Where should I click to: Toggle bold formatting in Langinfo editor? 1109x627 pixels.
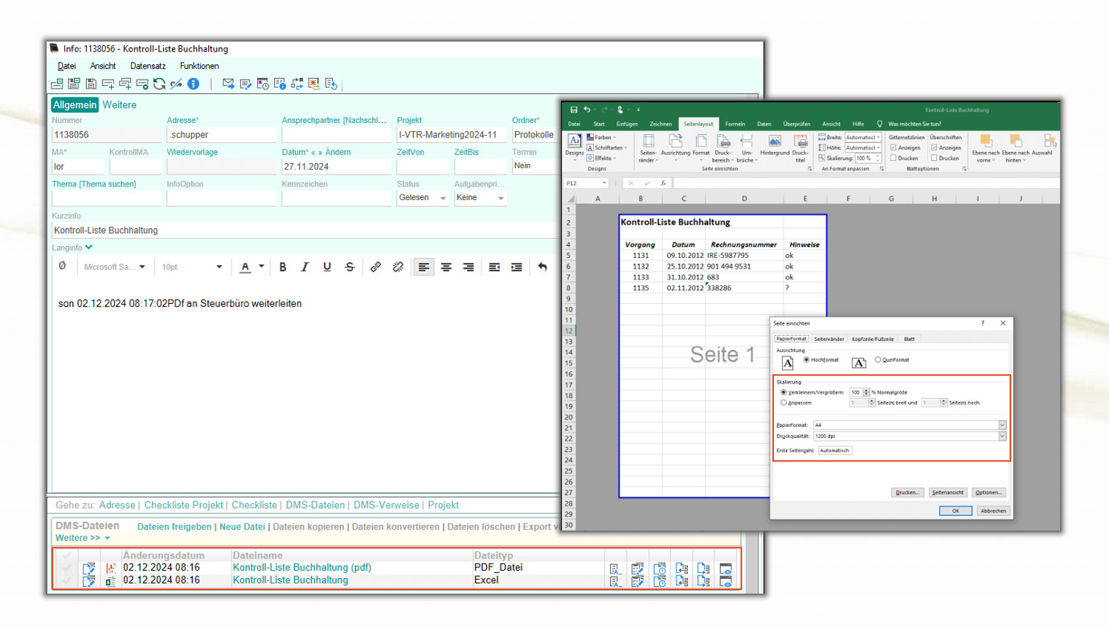tap(282, 267)
